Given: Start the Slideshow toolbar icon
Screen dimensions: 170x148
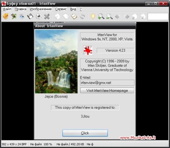Looking at the screenshot, I should (14, 16).
